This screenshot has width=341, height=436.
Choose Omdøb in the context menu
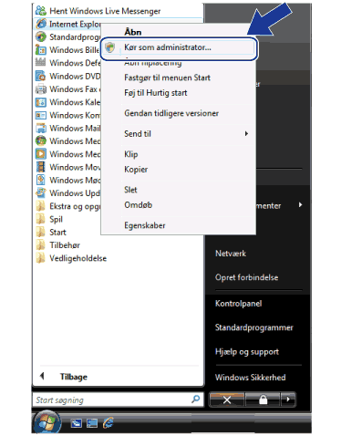pyautogui.click(x=138, y=205)
